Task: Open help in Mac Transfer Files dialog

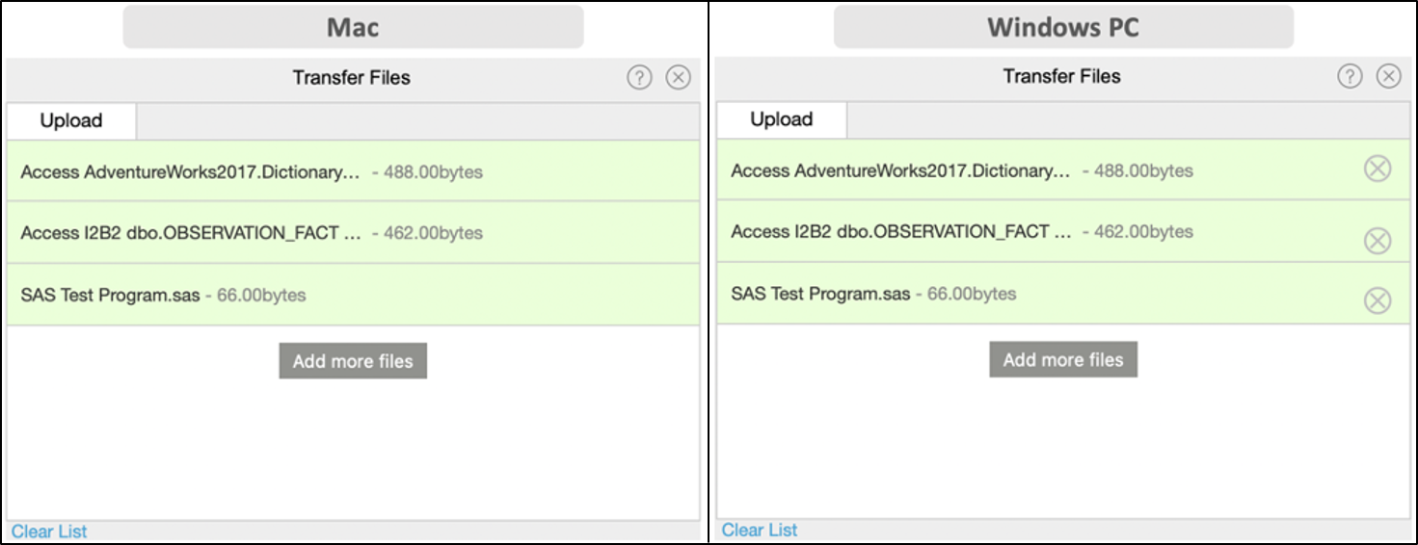Action: 639,78
